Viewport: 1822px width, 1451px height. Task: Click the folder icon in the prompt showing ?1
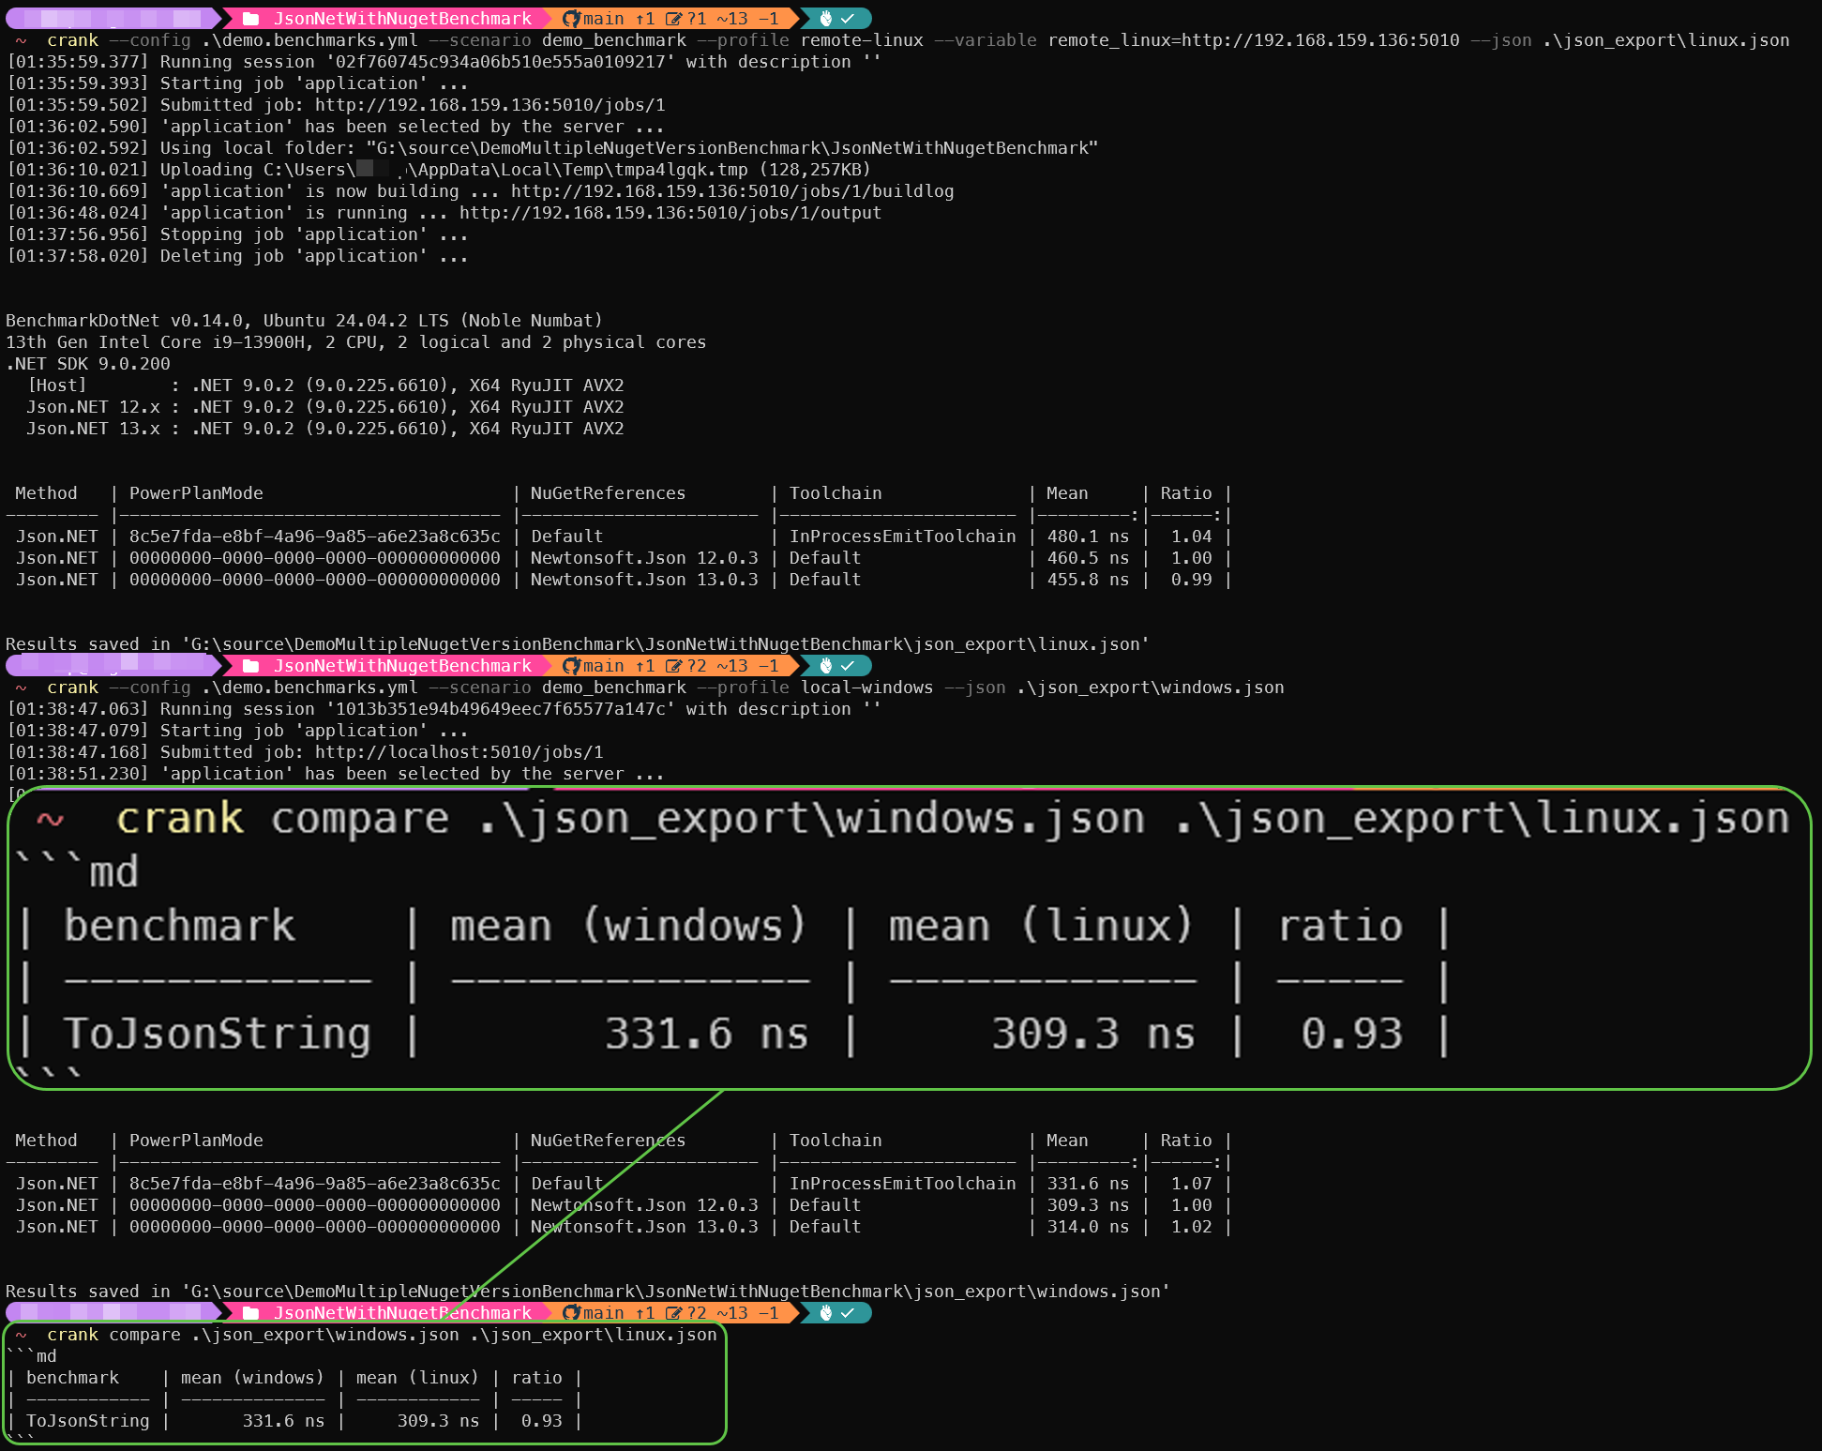click(250, 19)
